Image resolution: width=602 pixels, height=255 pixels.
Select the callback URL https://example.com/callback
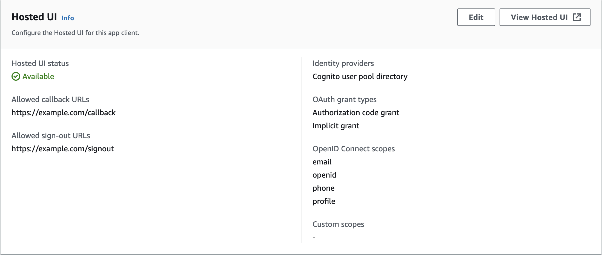64,112
